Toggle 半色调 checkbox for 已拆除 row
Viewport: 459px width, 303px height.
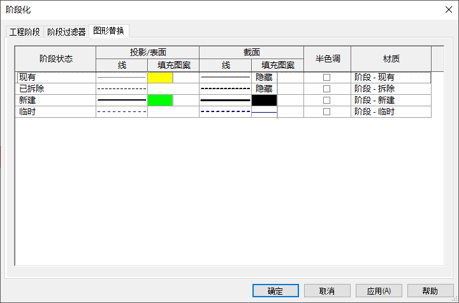326,89
